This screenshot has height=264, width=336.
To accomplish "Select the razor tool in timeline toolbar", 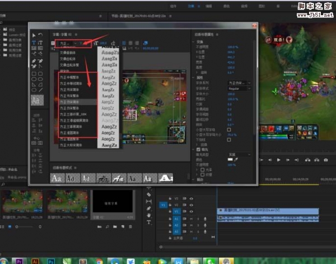I will click(149, 194).
